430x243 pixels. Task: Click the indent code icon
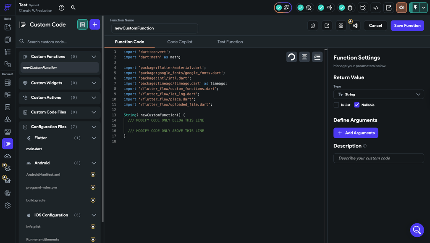(x=317, y=57)
